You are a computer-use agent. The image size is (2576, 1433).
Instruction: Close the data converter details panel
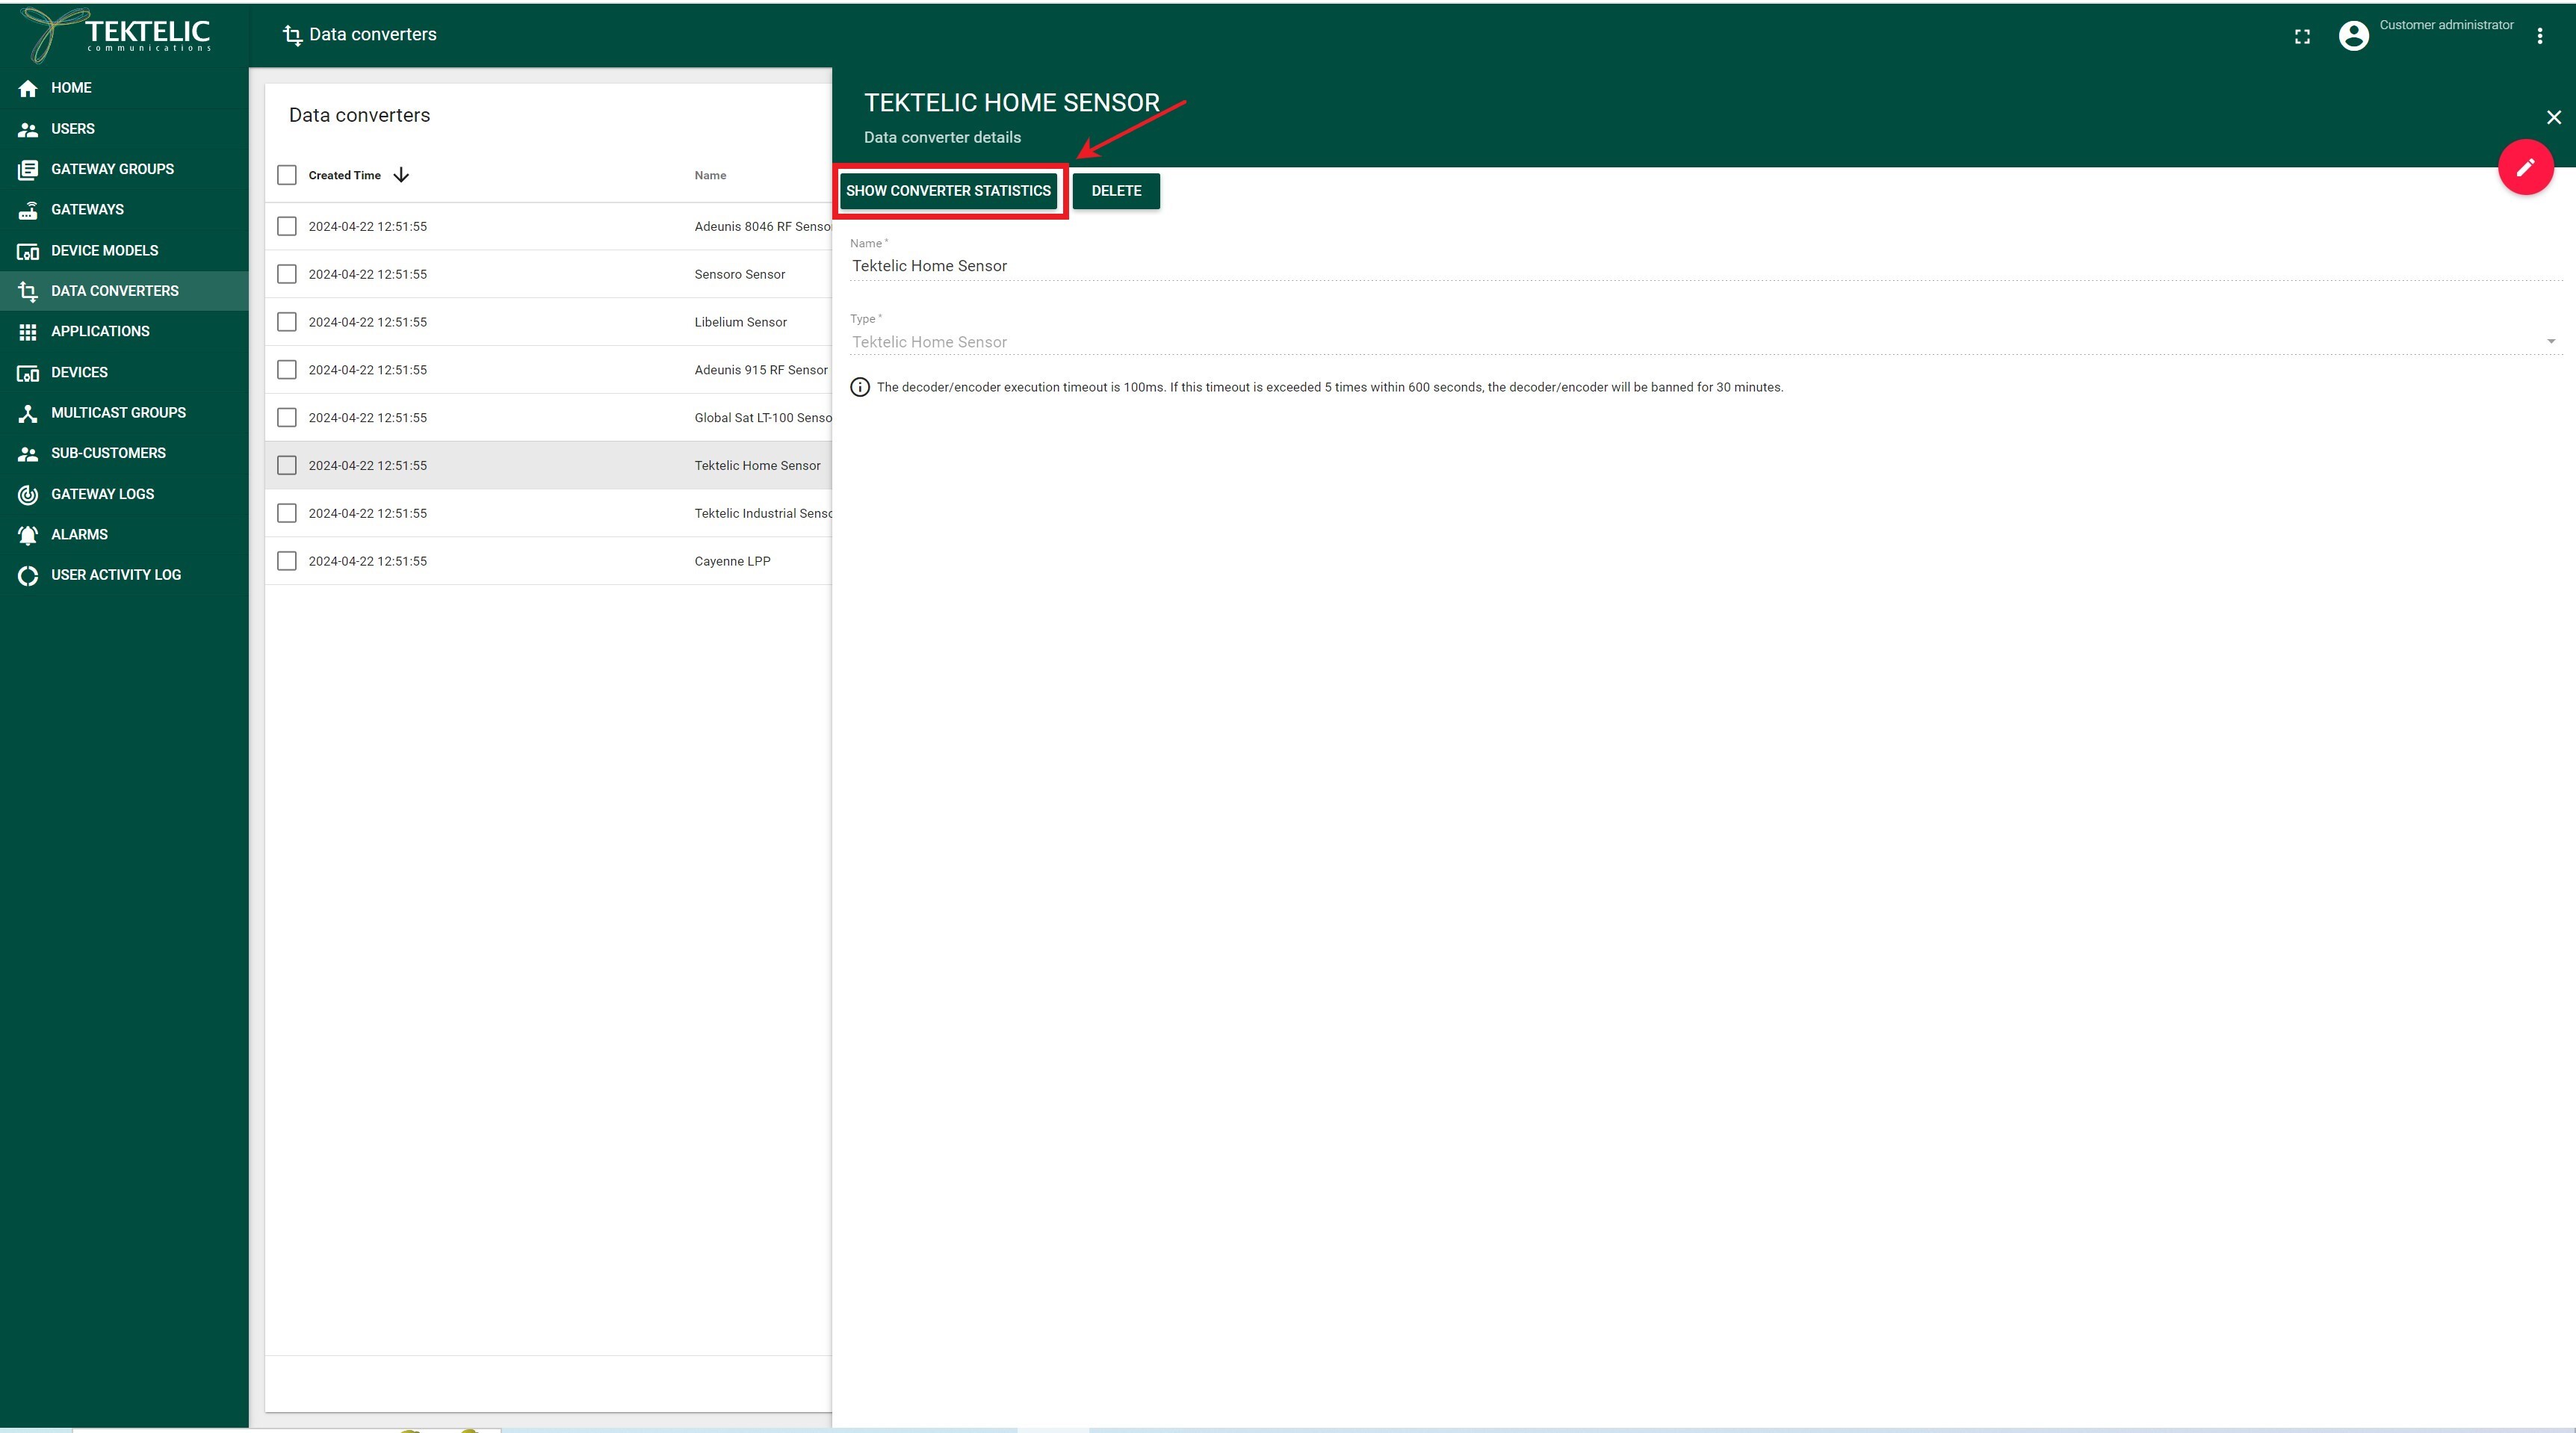[2553, 117]
